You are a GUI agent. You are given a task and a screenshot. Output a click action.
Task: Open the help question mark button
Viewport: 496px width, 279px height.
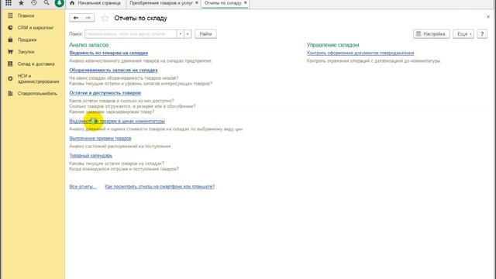pos(482,34)
